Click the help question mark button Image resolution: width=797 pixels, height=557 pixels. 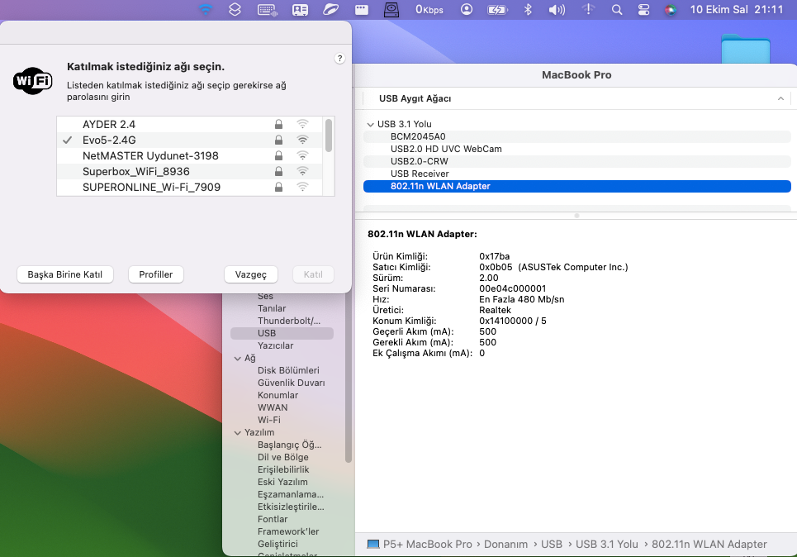click(339, 59)
